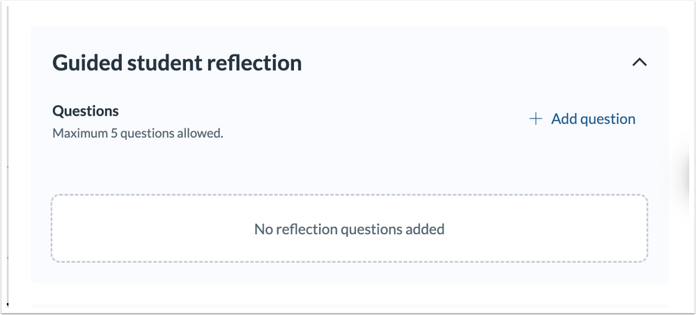Image resolution: width=696 pixels, height=315 pixels.
Task: Click the No reflection questions added message
Action: pyautogui.click(x=349, y=229)
